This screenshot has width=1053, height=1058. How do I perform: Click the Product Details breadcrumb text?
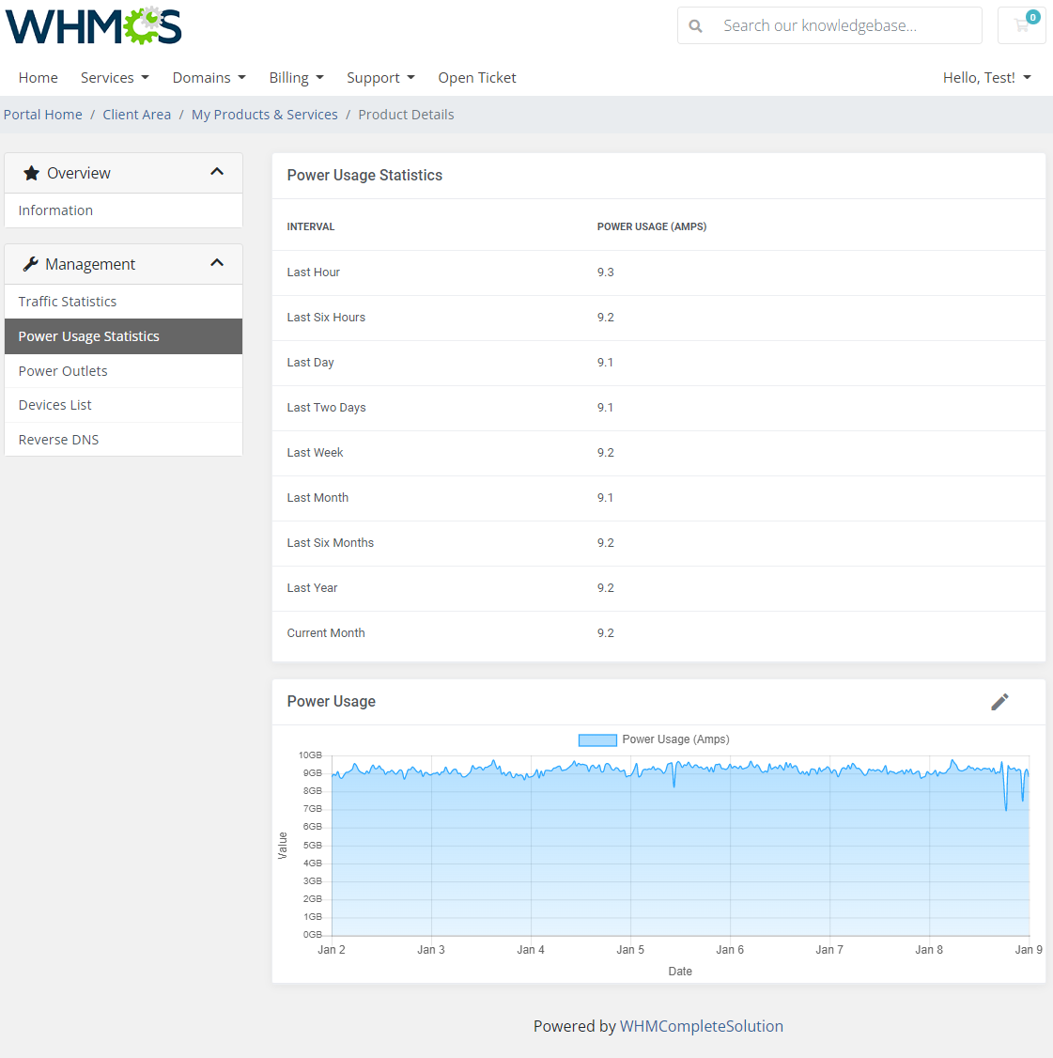(x=406, y=115)
